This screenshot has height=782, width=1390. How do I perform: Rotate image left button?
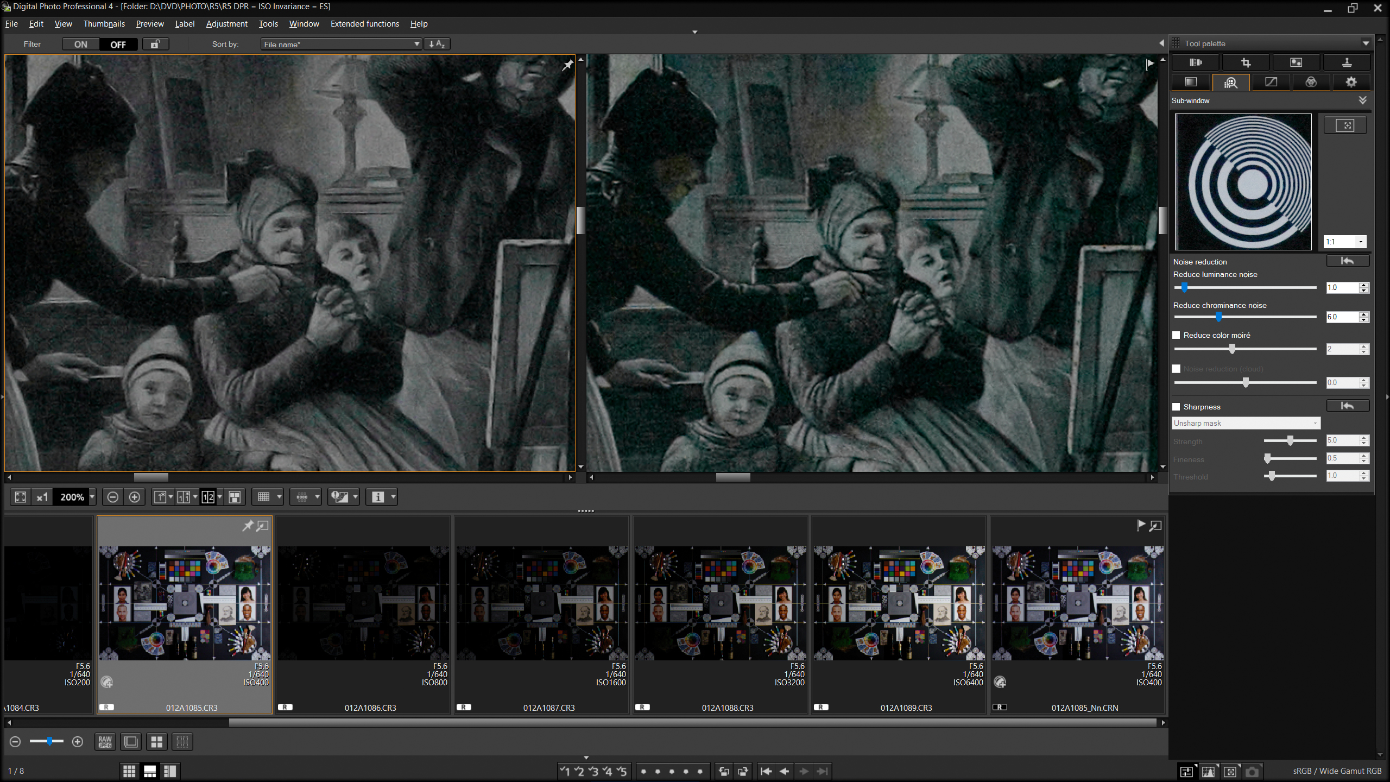724,771
